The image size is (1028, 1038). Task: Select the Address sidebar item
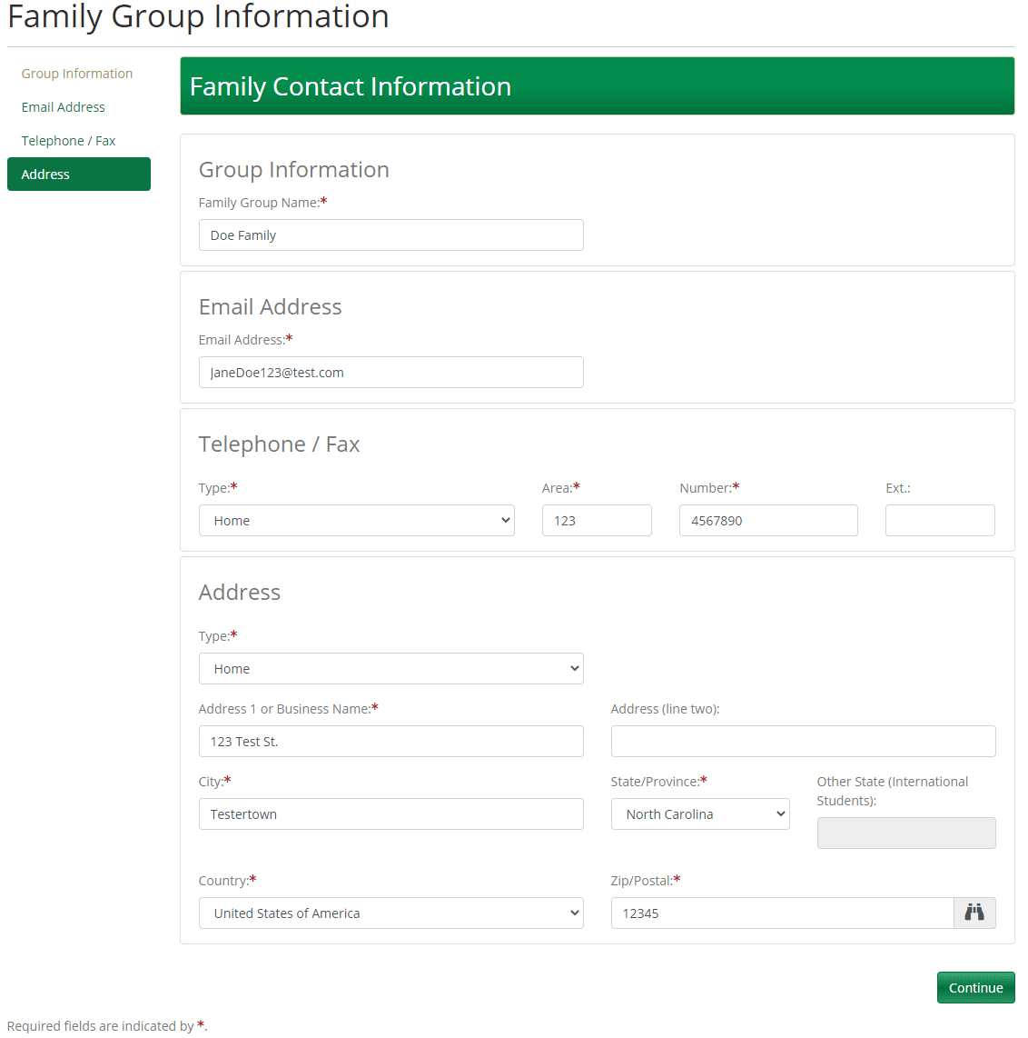point(79,175)
